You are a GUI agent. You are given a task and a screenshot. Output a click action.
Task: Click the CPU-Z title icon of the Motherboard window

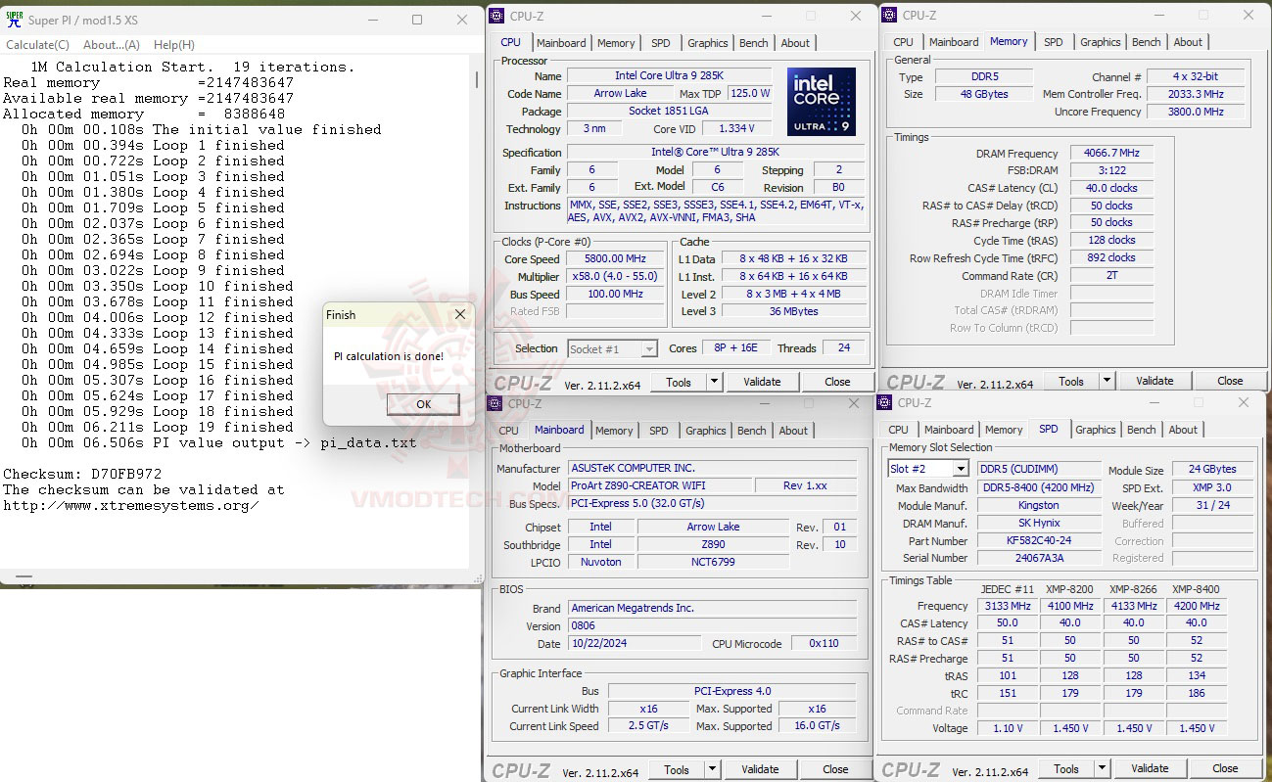point(496,403)
